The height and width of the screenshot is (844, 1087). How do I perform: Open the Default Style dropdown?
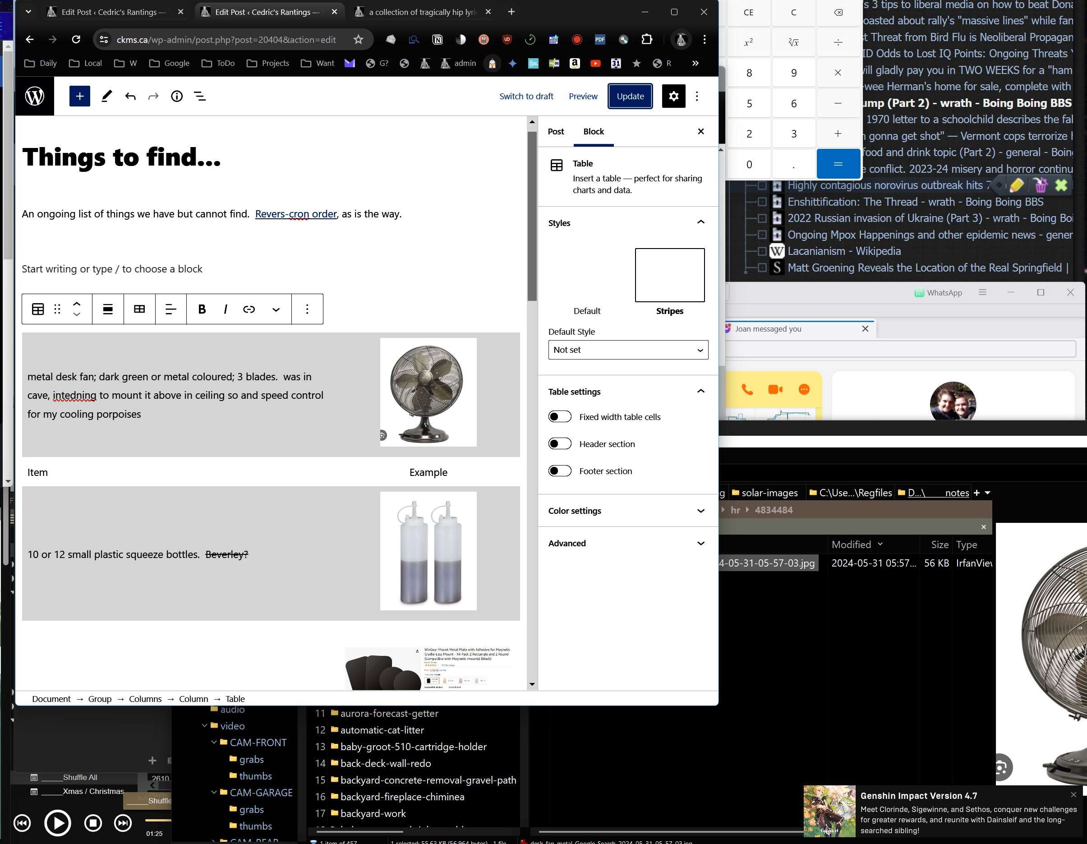point(627,350)
